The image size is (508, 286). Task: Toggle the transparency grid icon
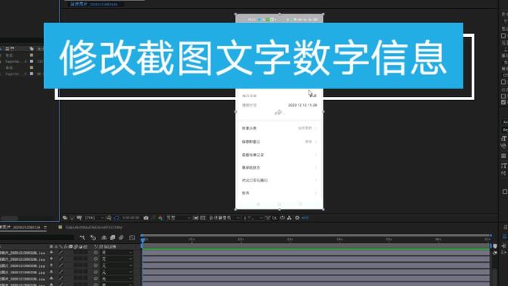pyautogui.click(x=203, y=218)
